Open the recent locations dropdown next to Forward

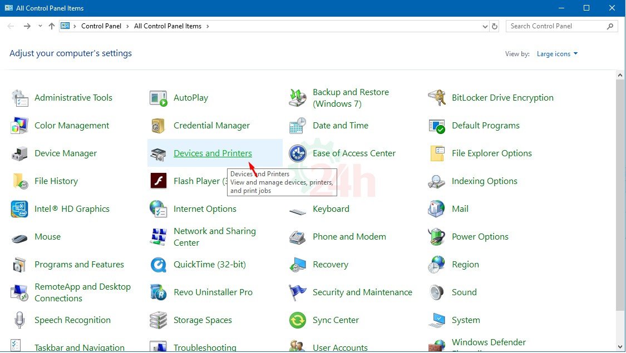click(x=40, y=26)
